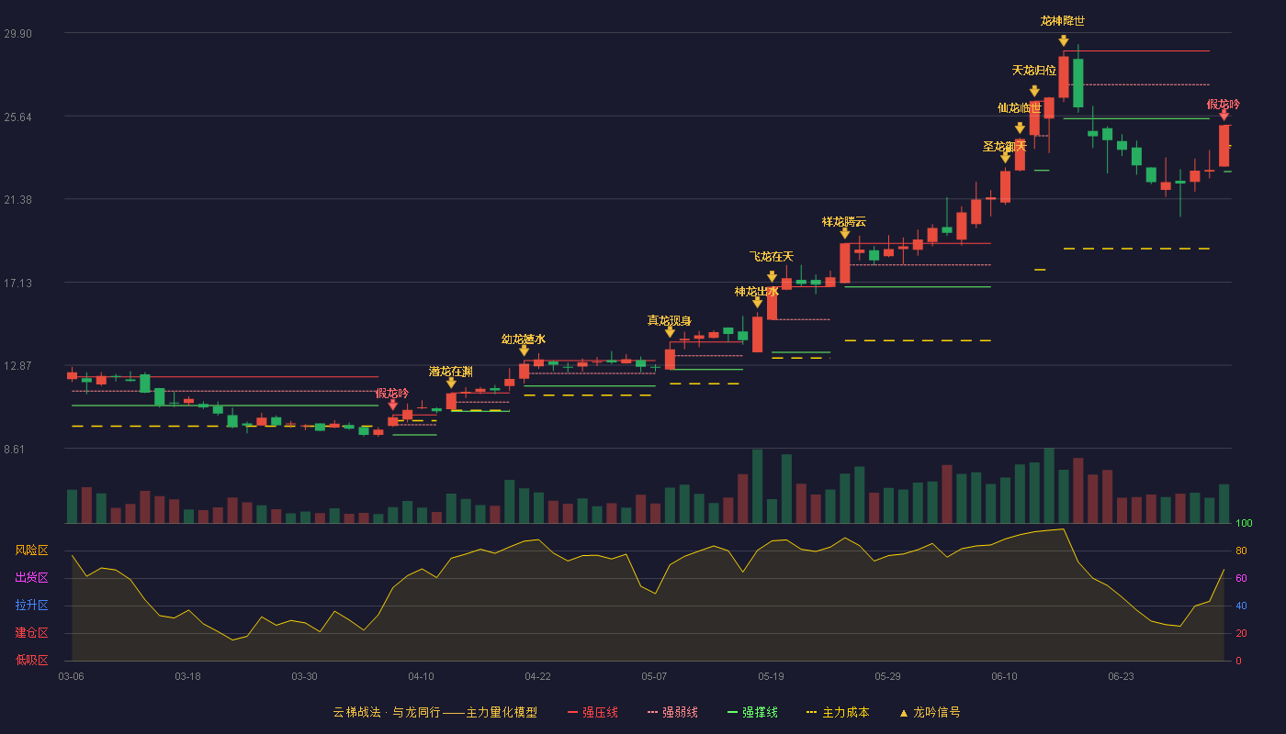Click the 04-10 date label
Screen dimensions: 1286x734
coord(421,676)
